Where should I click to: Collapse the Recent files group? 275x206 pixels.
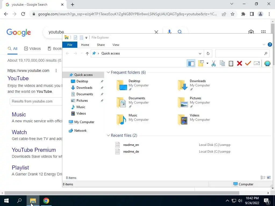tap(108, 135)
